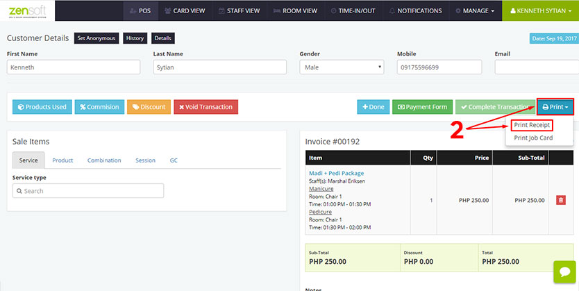Click the date badge Sep 19, 2017
Image resolution: width=579 pixels, height=291 pixels.
(554, 38)
